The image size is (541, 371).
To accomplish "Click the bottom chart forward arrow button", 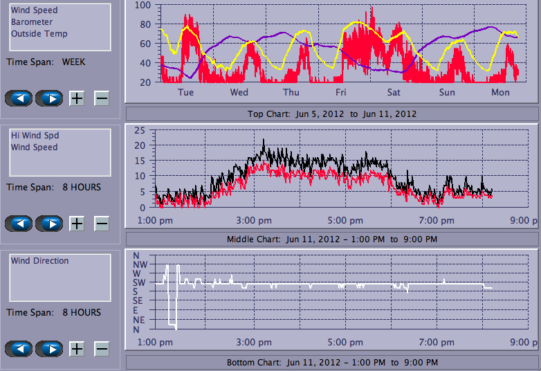I will 49,349.
